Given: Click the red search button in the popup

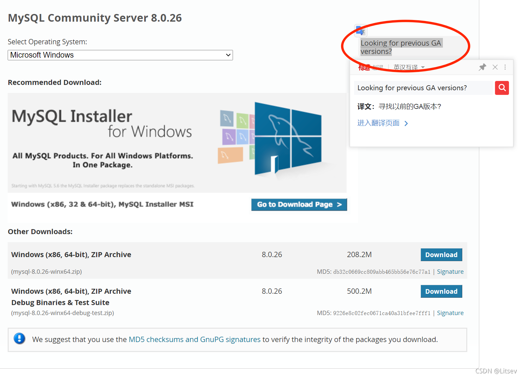Looking at the screenshot, I should [502, 88].
